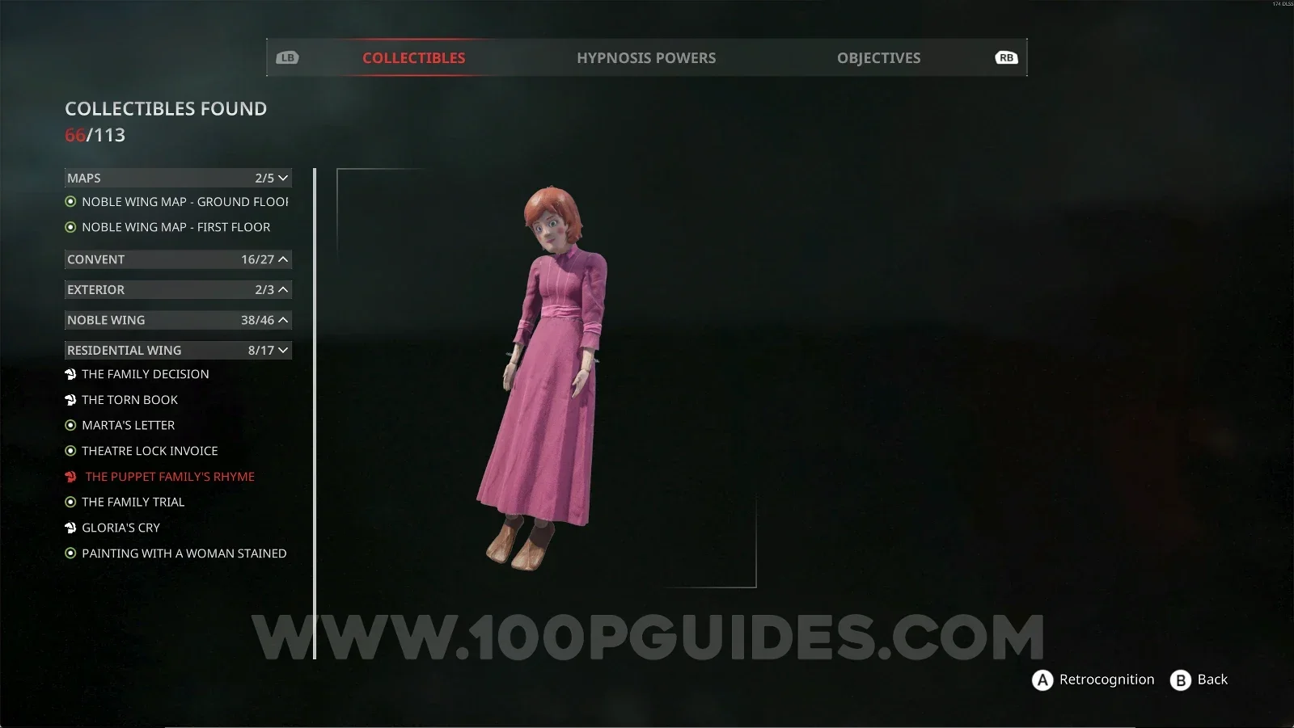1294x728 pixels.
Task: Select Noble Wing Map - First Floor text
Action: pyautogui.click(x=175, y=228)
